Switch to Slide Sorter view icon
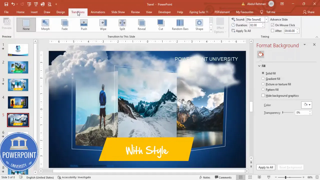This screenshot has width=320, height=180. pyautogui.click(x=250, y=177)
